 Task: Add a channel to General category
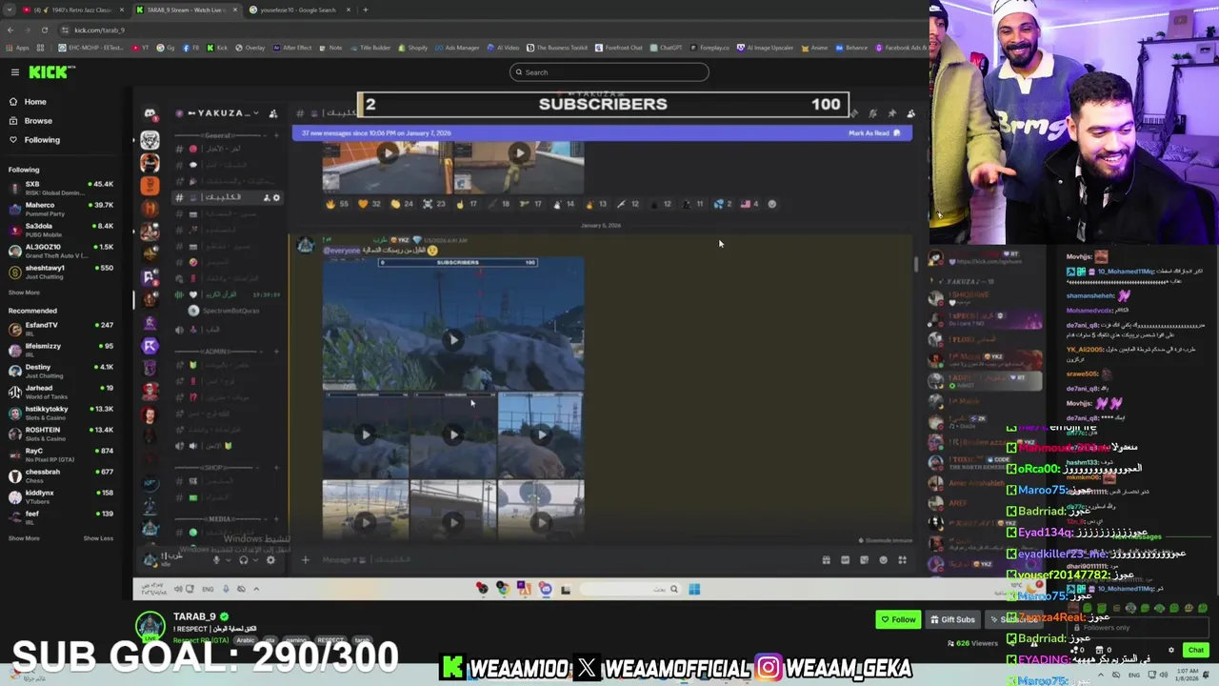[x=276, y=136]
